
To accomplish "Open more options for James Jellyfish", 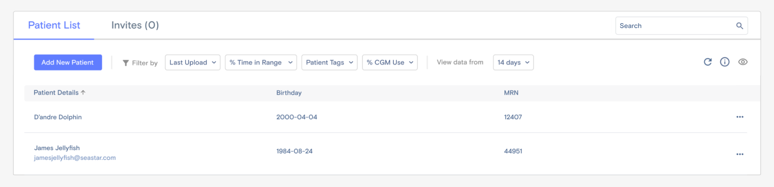I will 740,154.
